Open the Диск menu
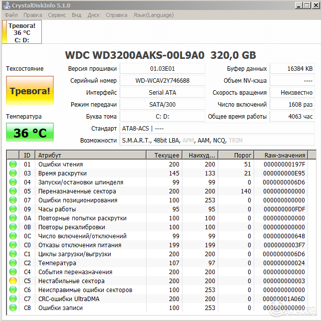The height and width of the screenshot is (321, 322). coord(94,15)
